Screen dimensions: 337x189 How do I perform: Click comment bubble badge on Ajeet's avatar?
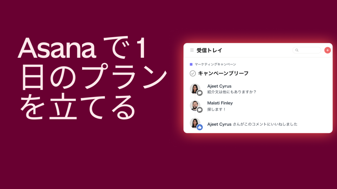tap(200, 93)
